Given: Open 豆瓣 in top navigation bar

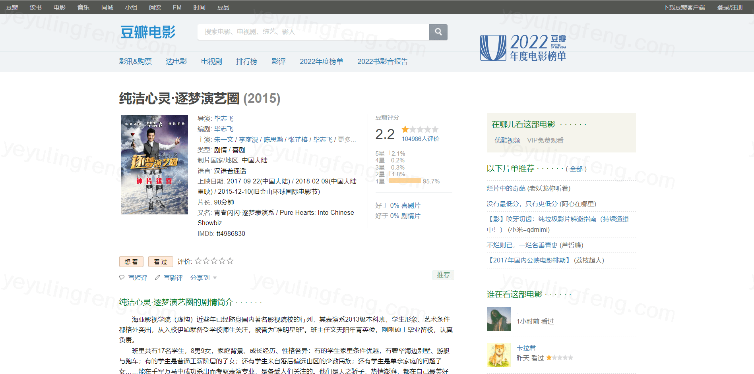Looking at the screenshot, I should 12,7.
